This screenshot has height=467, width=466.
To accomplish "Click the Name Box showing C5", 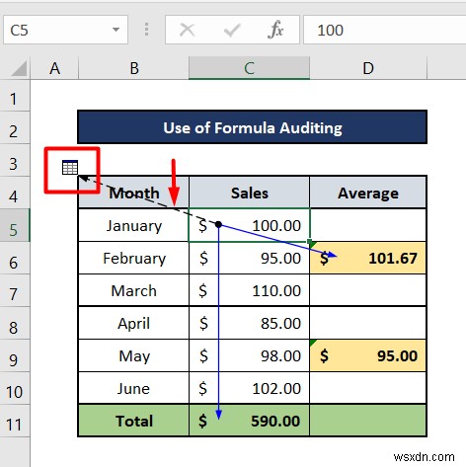I will [x=65, y=30].
